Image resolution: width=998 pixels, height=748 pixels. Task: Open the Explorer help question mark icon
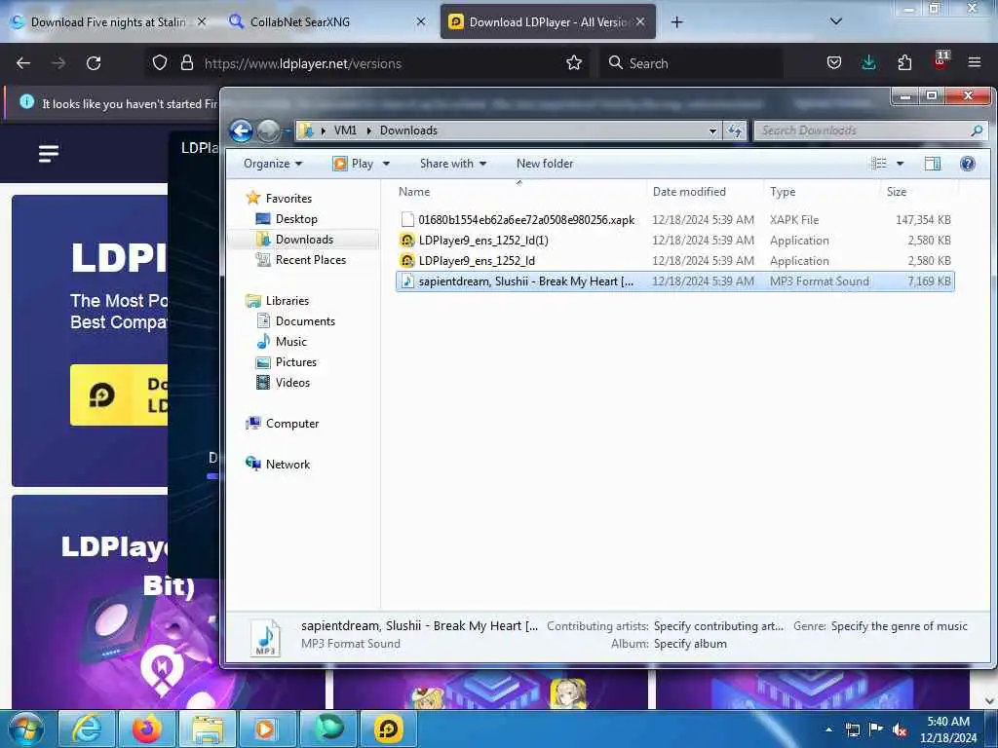point(968,164)
